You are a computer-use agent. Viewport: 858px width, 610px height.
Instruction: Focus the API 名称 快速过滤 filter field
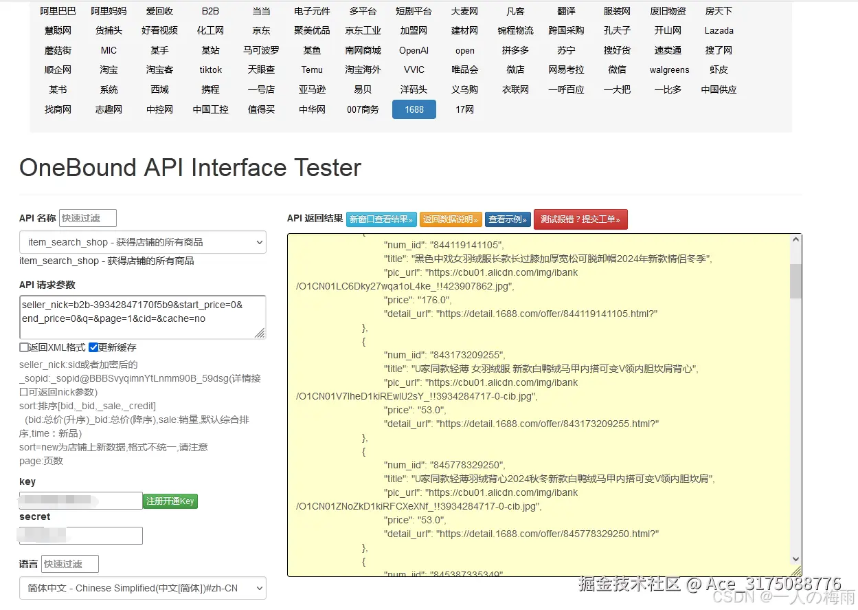click(88, 218)
